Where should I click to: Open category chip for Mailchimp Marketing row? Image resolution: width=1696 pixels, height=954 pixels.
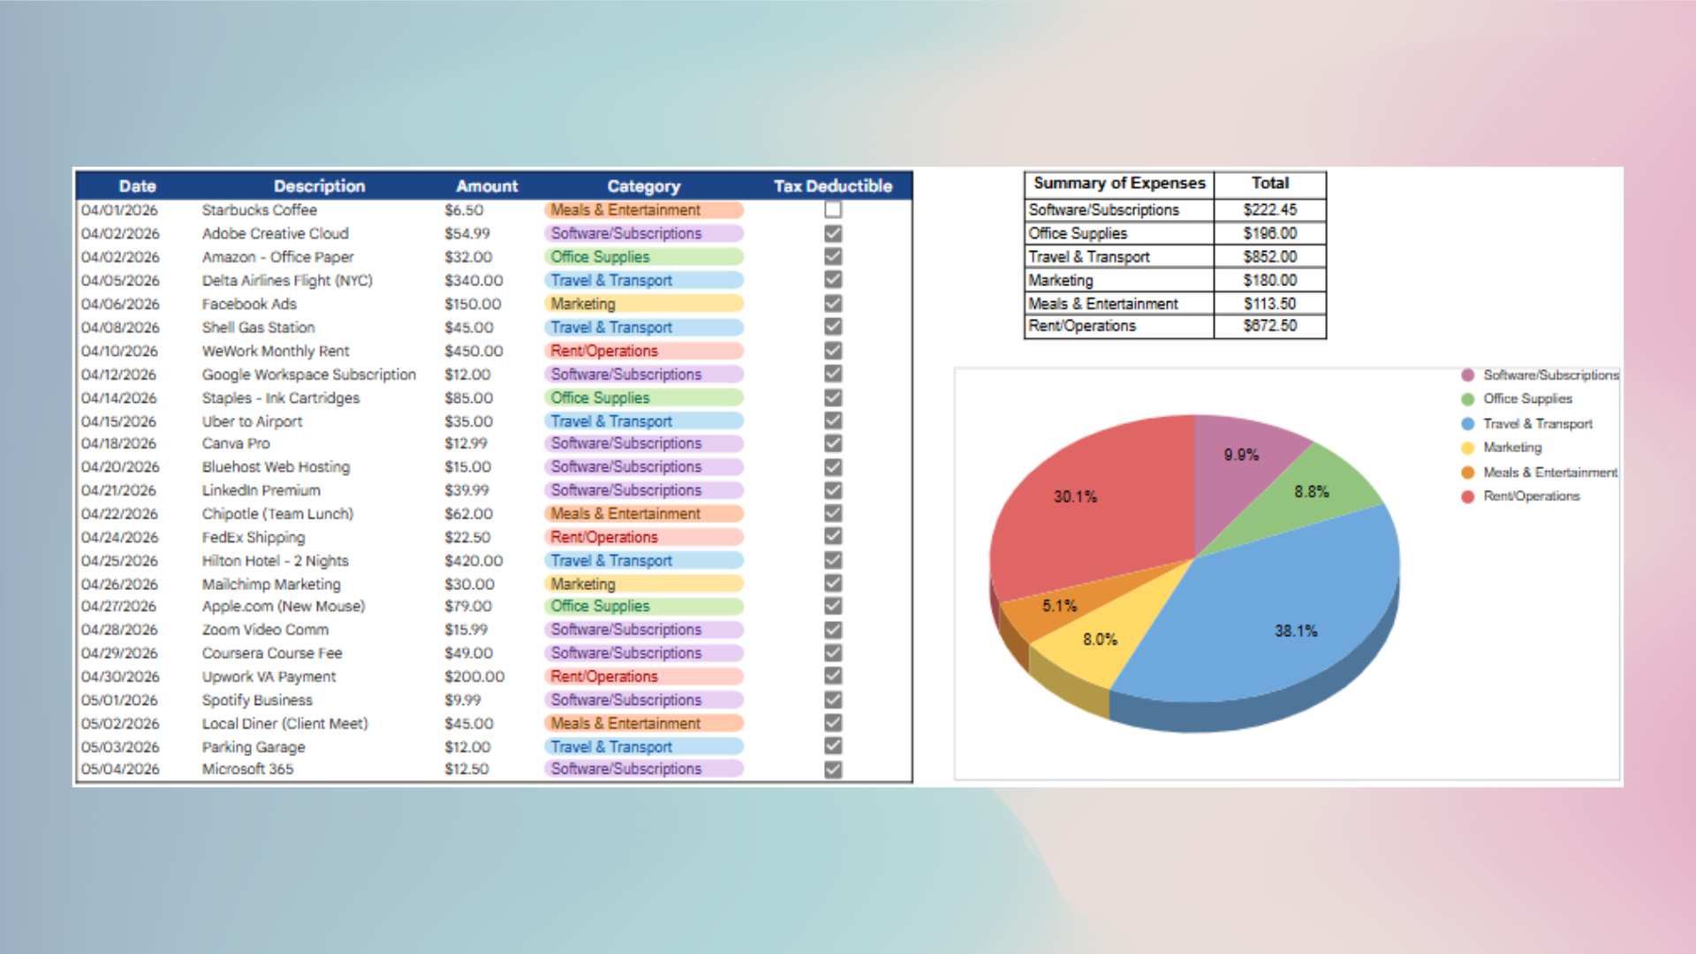click(x=644, y=584)
